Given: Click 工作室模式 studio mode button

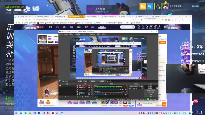Looking at the screenshot, I should [x=151, y=92].
